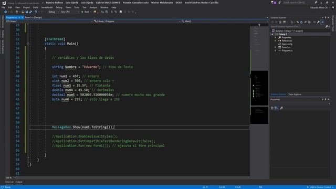This screenshot has height=189, width=336.
Task: Open the Main() member dropdown
Action: (x=225, y=21)
